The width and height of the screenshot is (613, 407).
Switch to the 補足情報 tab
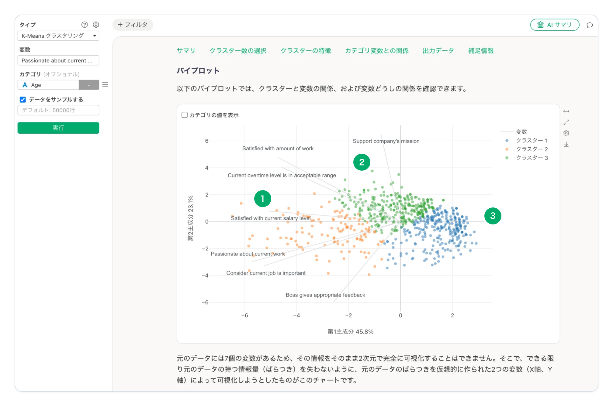coord(481,51)
